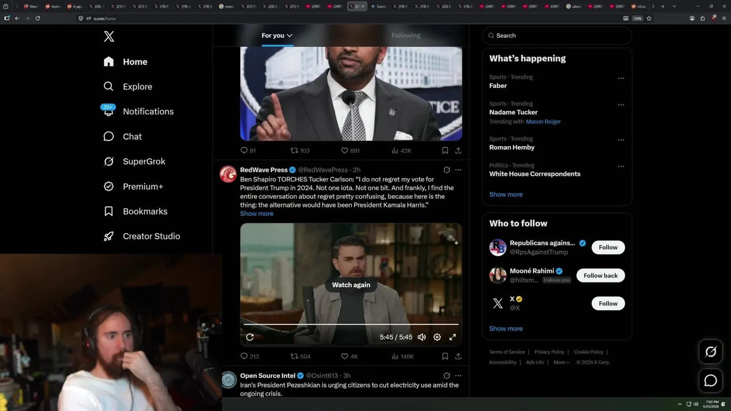Open Privacy Policy footer link
Screen dimensions: 731x411
(549, 352)
